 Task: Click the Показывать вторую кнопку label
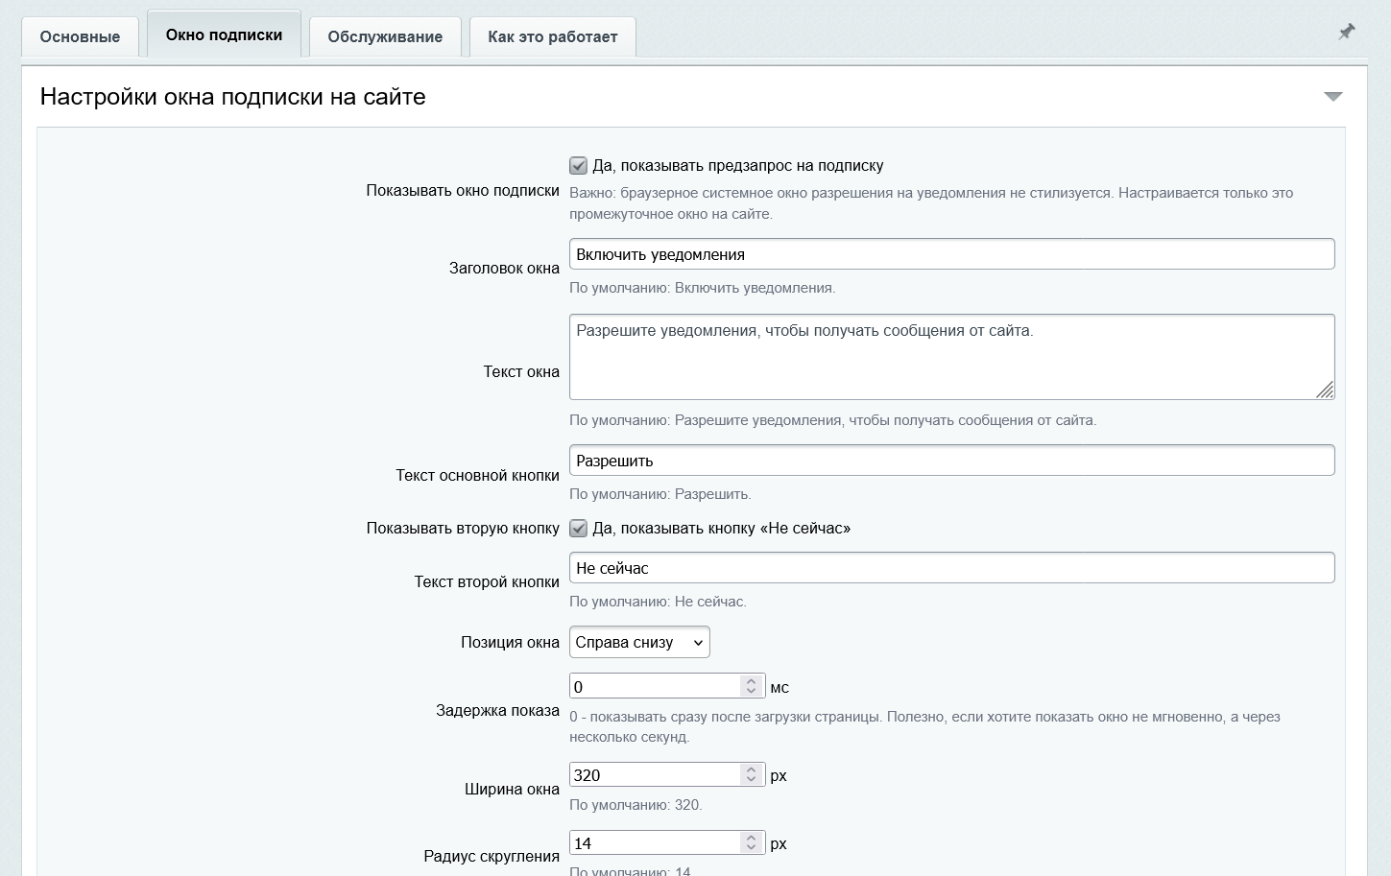coord(463,529)
